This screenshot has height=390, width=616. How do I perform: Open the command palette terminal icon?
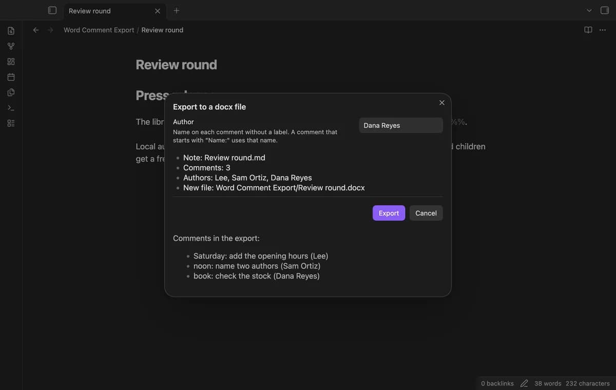(11, 108)
